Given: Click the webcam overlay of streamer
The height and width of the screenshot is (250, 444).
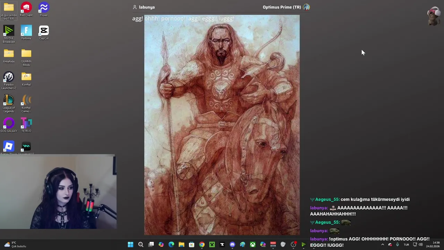Looking at the screenshot, I should pos(58,192).
